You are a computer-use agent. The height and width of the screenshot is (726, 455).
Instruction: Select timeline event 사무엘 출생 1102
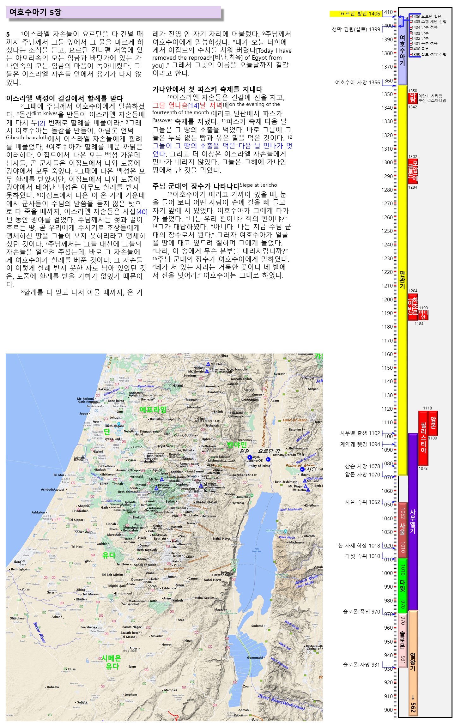[x=360, y=433]
